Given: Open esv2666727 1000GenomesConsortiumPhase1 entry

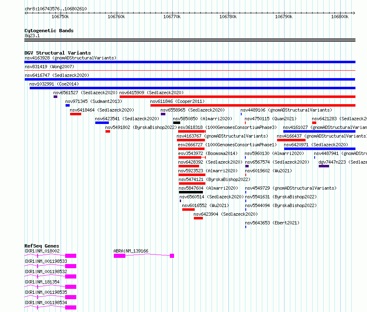Looking at the screenshot, I should click(x=227, y=145).
